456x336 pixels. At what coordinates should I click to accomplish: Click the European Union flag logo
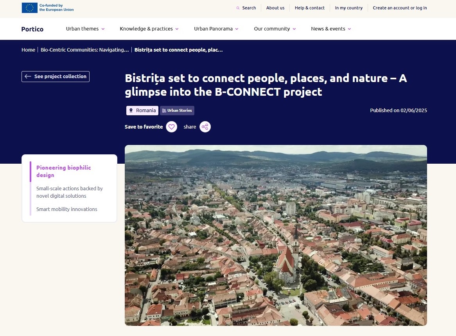[29, 8]
